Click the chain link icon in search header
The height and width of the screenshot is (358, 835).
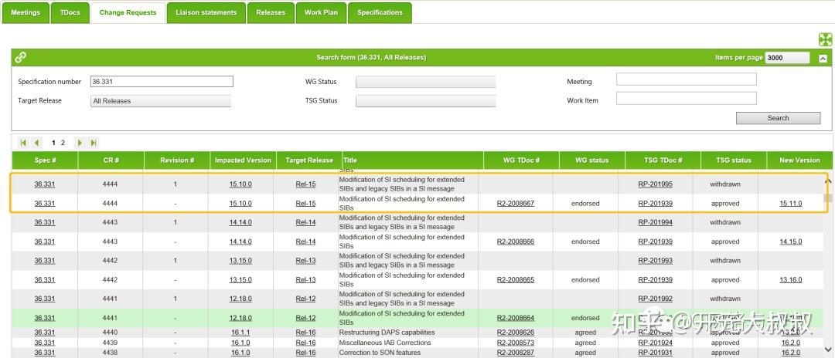pos(21,57)
